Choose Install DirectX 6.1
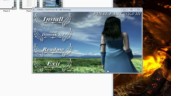This screenshot has height=96, width=171. point(53,35)
